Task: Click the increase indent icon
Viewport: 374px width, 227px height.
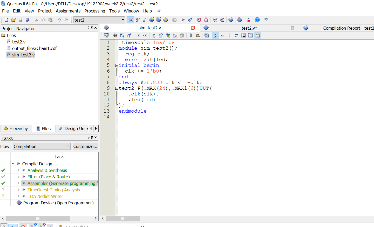Action: coord(138,35)
